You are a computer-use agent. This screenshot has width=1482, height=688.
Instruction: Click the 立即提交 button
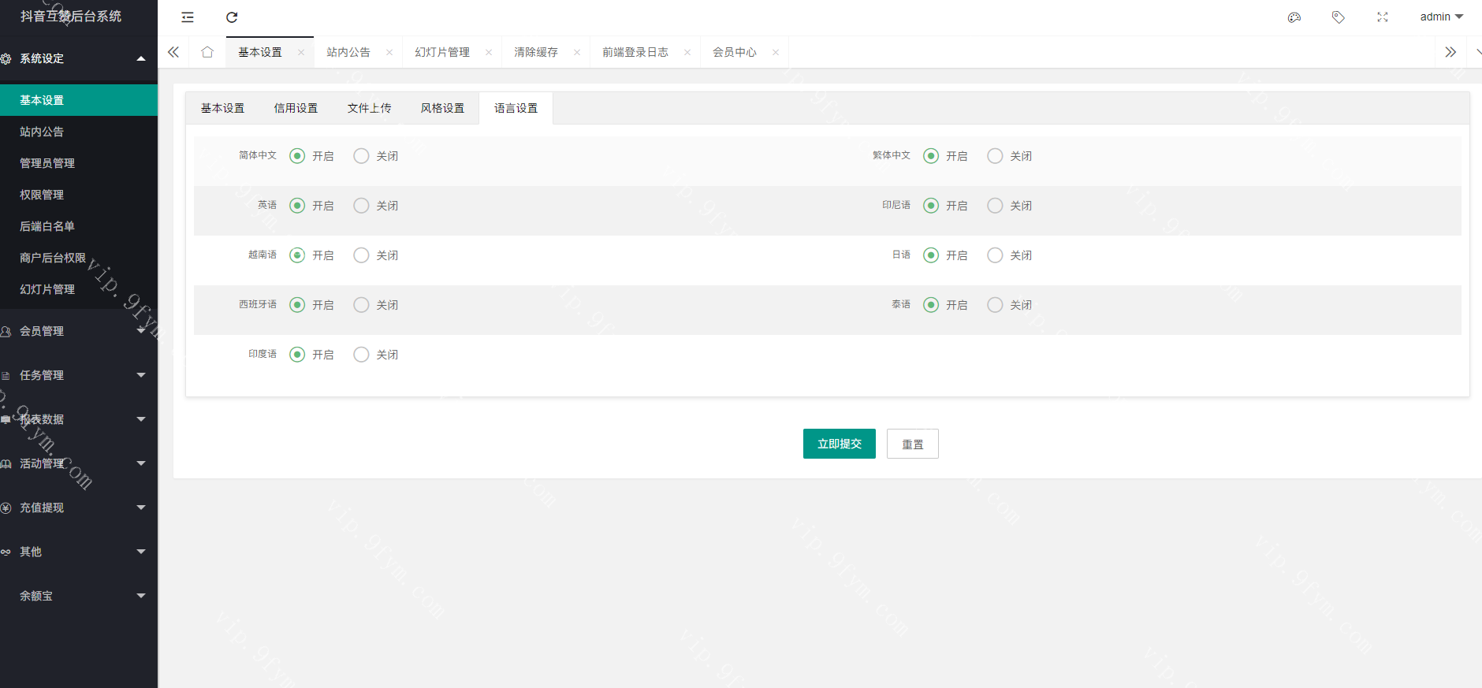coord(839,444)
